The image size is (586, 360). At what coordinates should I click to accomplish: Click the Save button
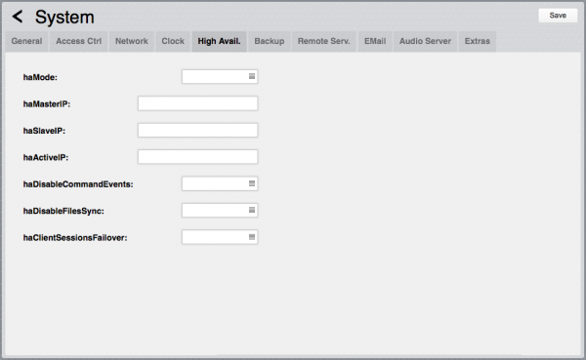(558, 16)
